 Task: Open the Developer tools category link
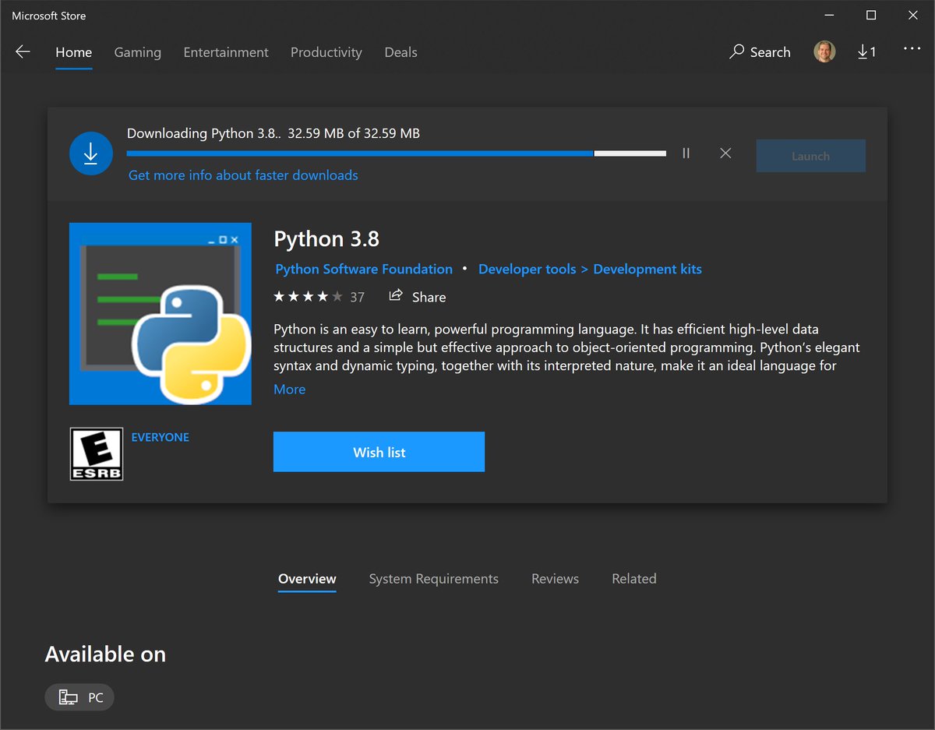[x=527, y=269]
